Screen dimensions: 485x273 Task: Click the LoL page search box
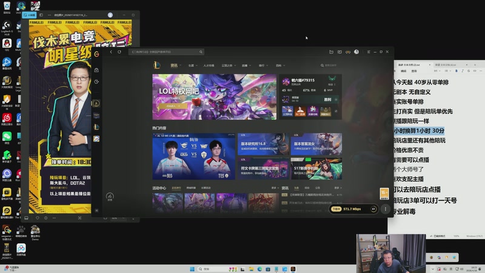click(330, 66)
